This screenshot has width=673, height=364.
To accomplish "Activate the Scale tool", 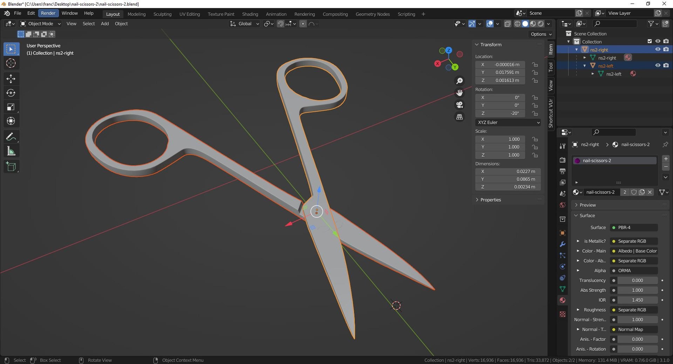I will point(11,107).
